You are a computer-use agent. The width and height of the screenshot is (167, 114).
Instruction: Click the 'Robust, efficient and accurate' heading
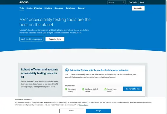[x=40, y=73]
